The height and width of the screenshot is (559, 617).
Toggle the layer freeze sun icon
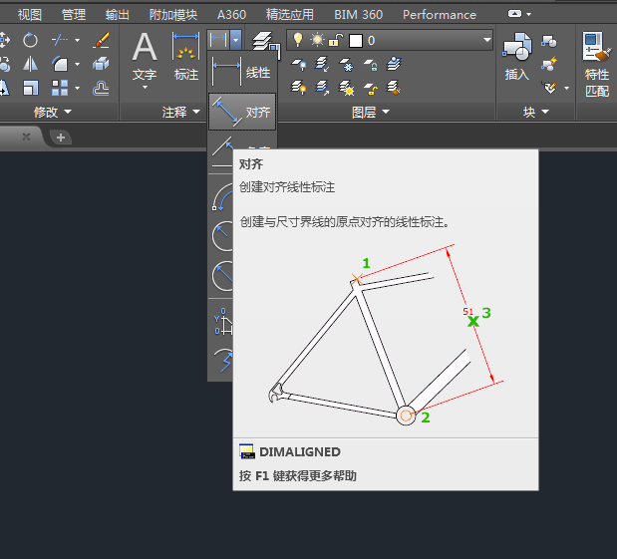coord(317,40)
